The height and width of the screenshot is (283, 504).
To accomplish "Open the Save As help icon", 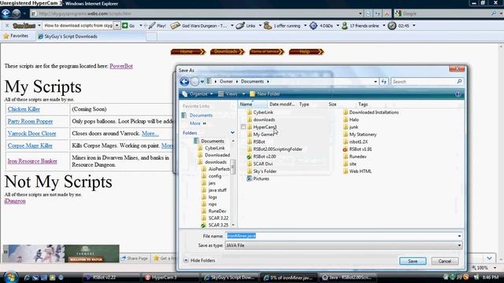I will 458,94.
